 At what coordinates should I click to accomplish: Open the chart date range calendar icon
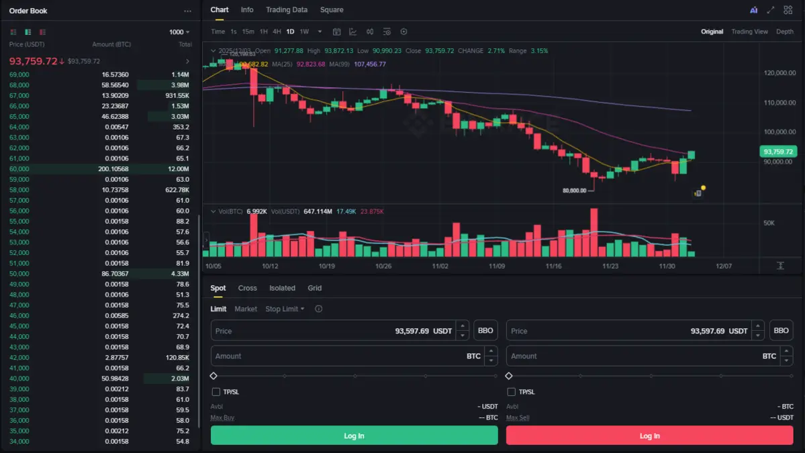click(337, 32)
